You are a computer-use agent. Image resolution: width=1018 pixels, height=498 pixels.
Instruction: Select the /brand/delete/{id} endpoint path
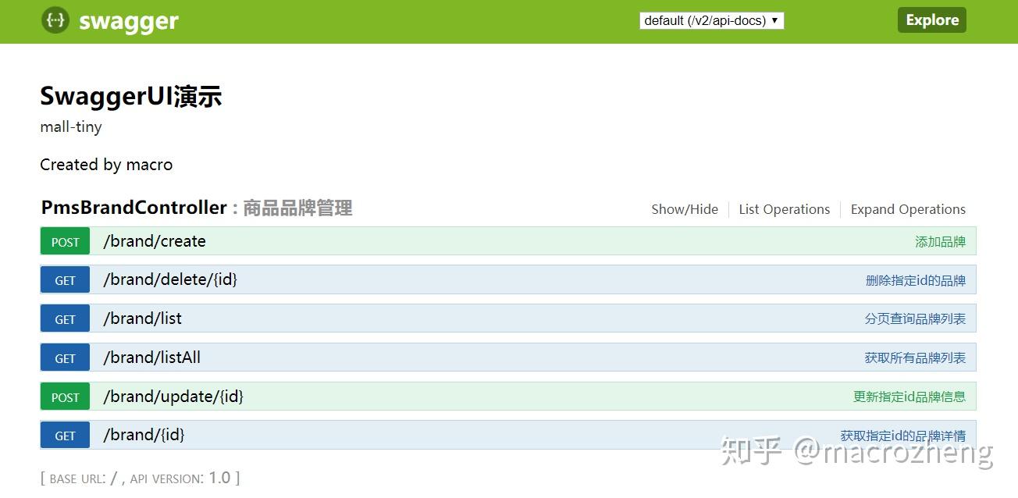click(x=169, y=279)
